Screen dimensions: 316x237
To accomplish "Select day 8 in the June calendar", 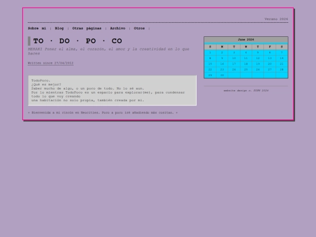I will coord(210,59).
